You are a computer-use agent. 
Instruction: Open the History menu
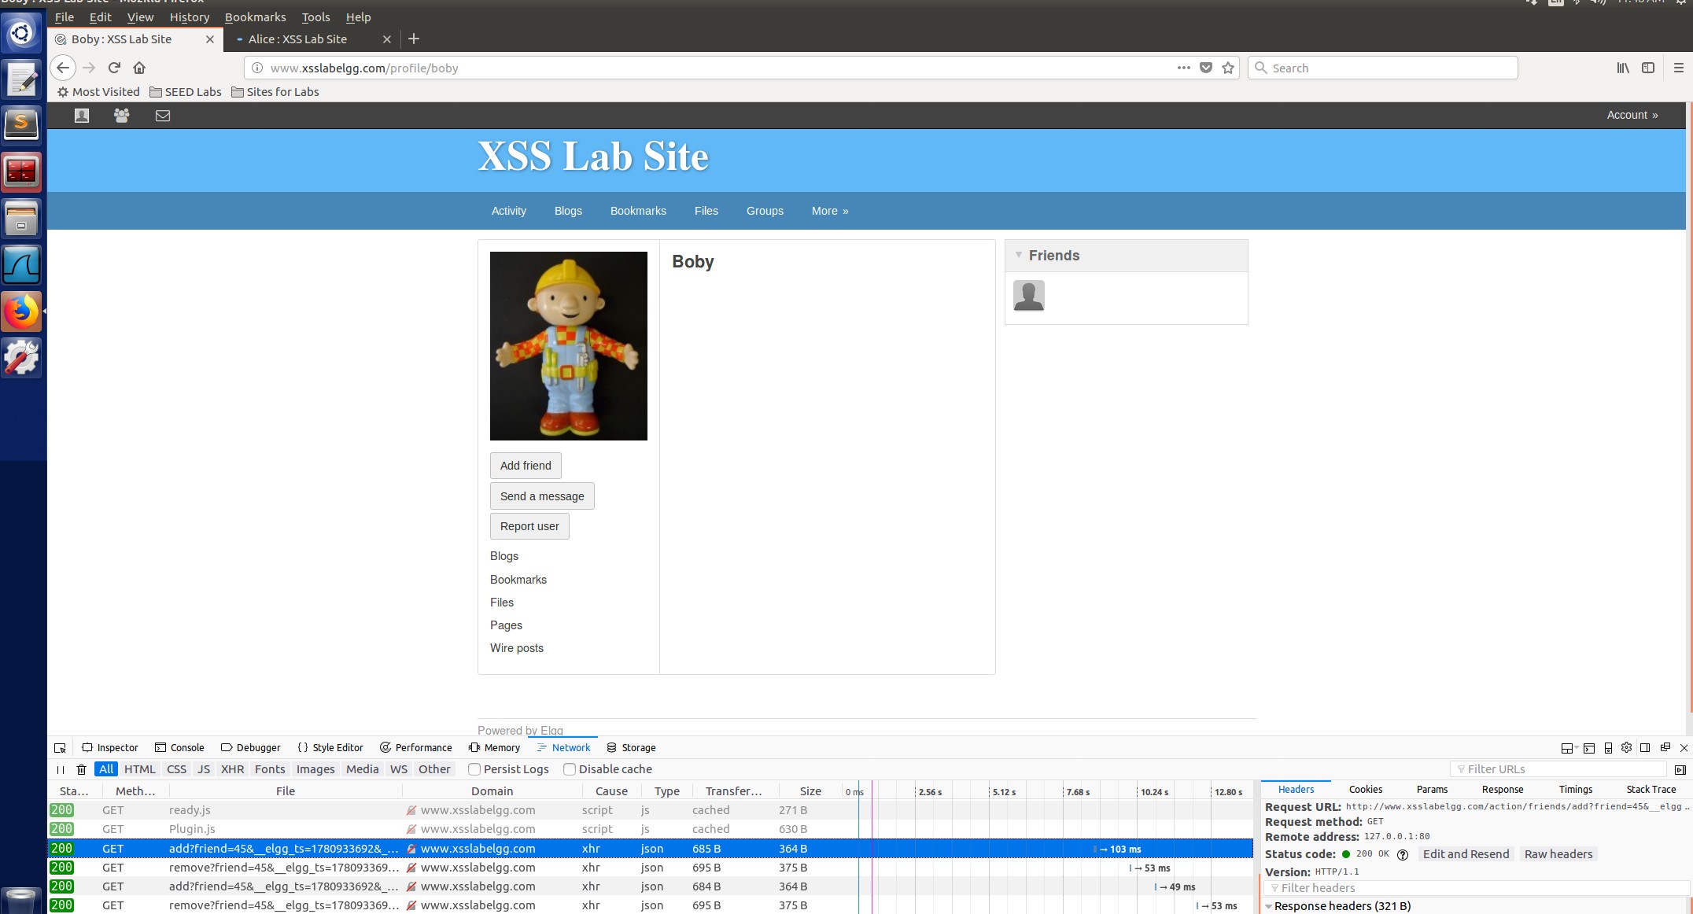[x=190, y=17]
